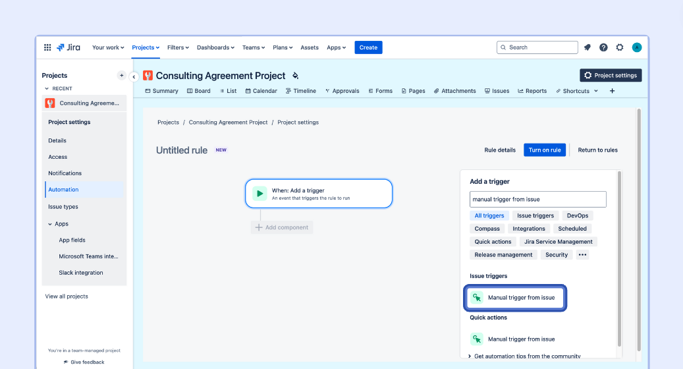This screenshot has width=683, height=369.
Task: Click the Return to rules link
Action: pyautogui.click(x=597, y=150)
